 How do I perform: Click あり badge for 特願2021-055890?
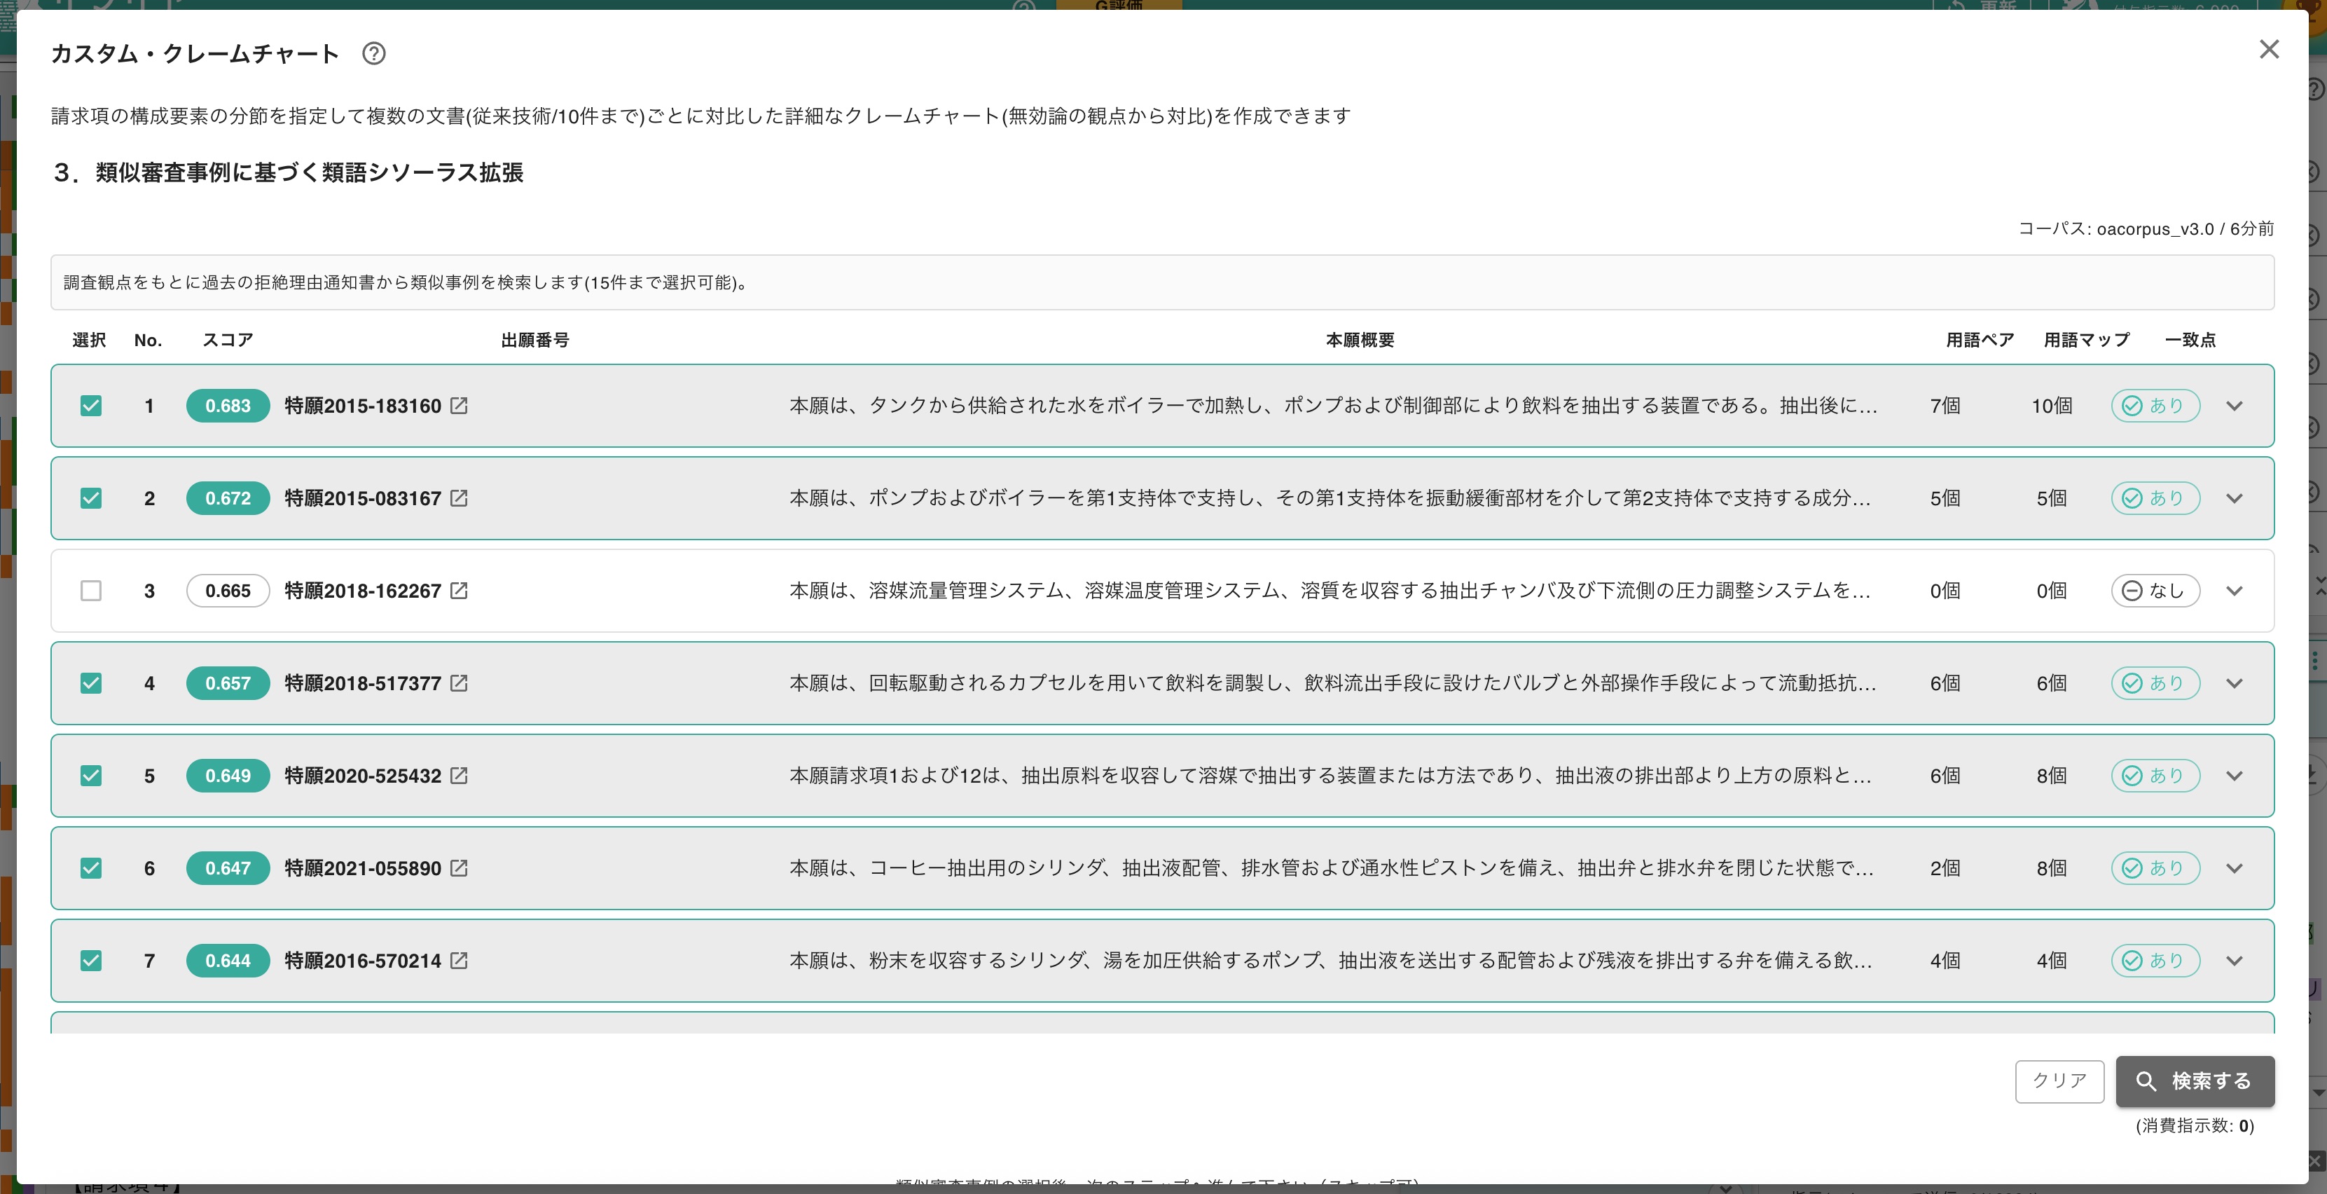click(x=2155, y=869)
